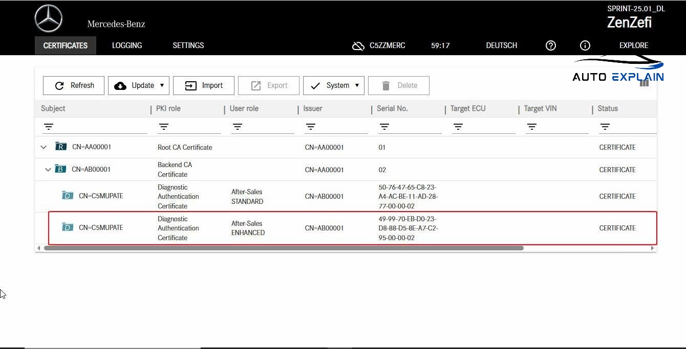Open the info circle icon

(585, 45)
